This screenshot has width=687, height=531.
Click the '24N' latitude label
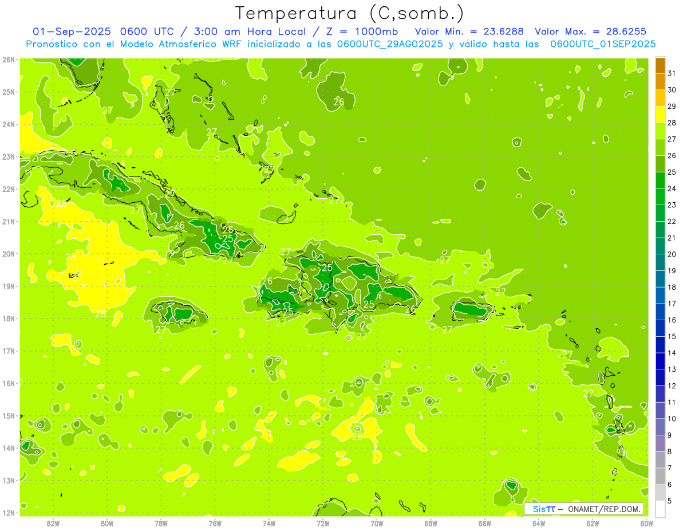(8, 124)
